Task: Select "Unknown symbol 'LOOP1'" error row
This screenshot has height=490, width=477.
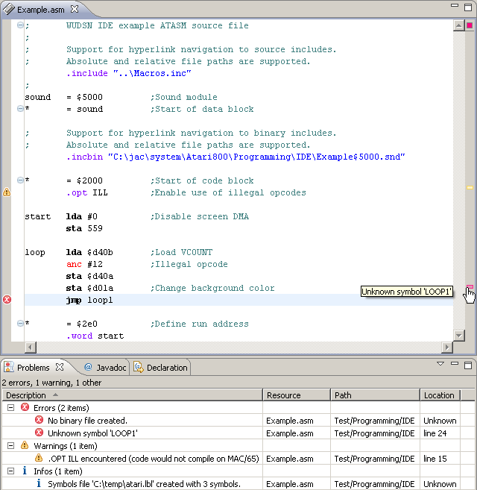Action: pyautogui.click(x=238, y=433)
